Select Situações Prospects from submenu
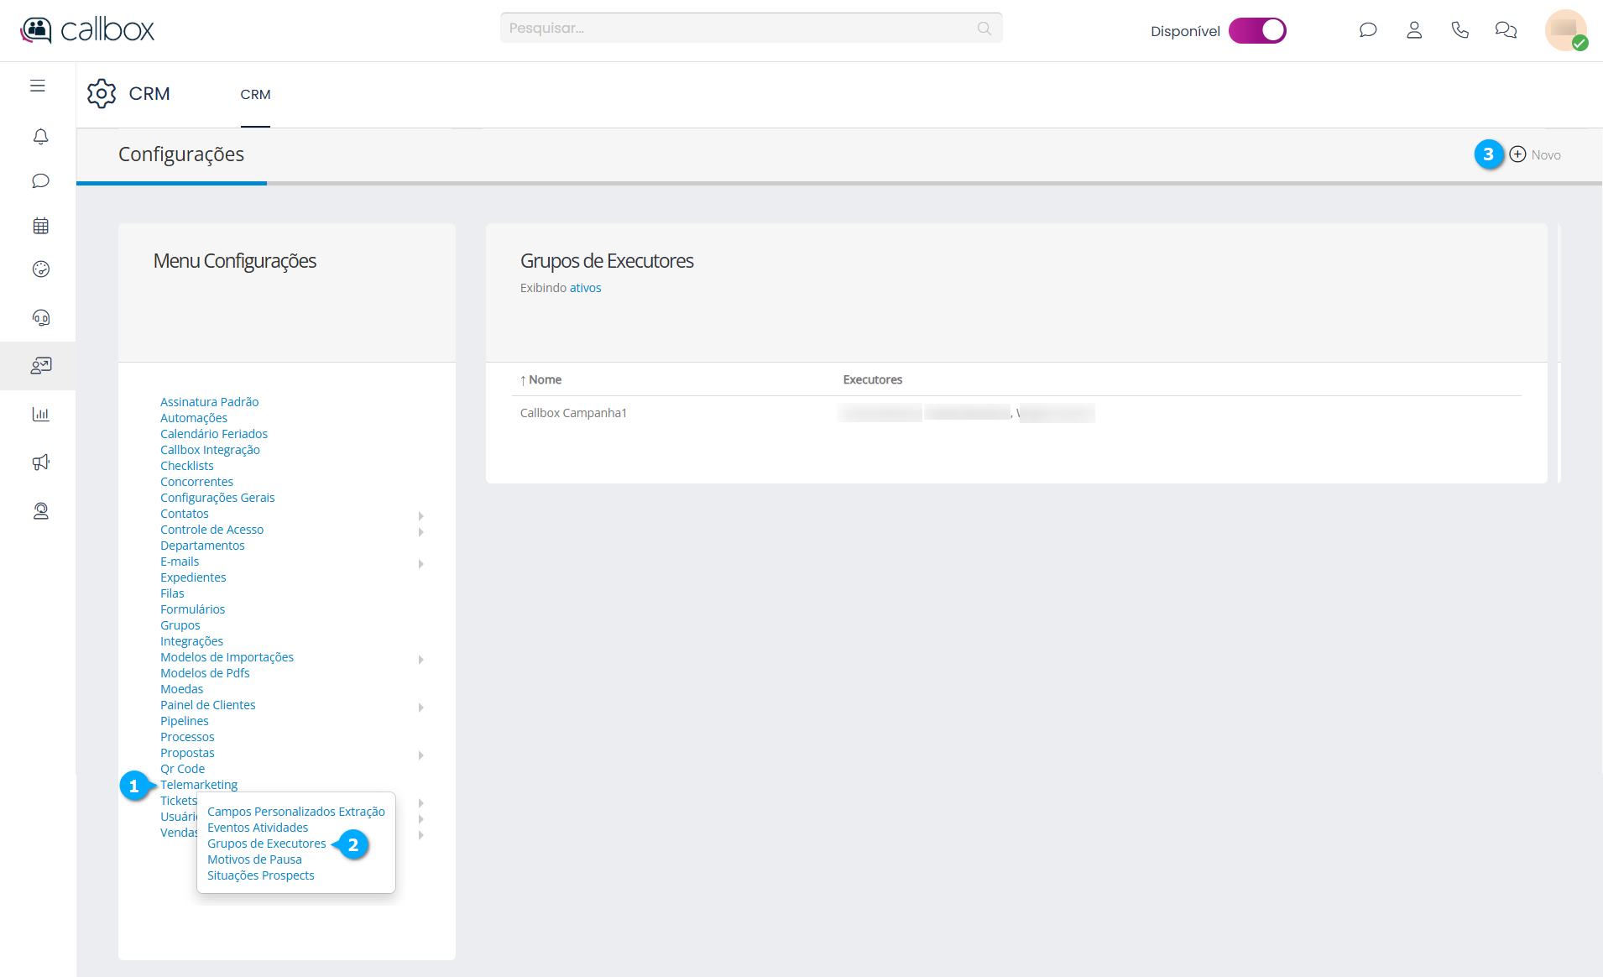The width and height of the screenshot is (1603, 977). pos(260,875)
